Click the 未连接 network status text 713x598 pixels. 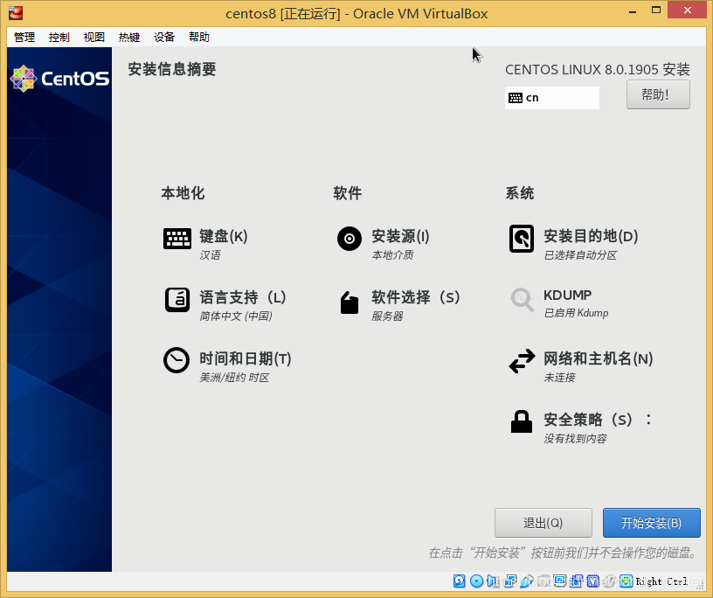pos(559,378)
